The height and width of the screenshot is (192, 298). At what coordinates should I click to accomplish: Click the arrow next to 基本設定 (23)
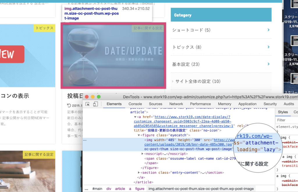click(268, 64)
